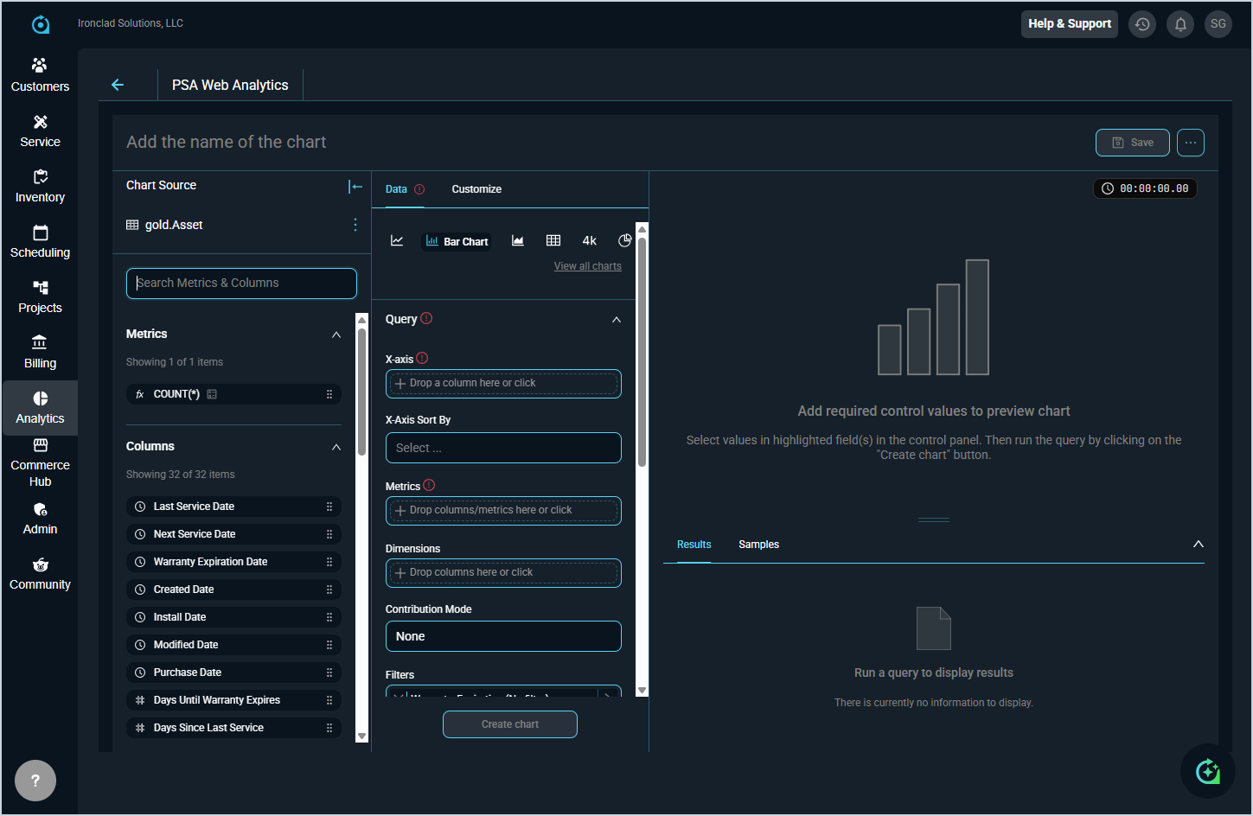Switch to the Customize tab
Screen dimensions: 1253x816
click(476, 189)
